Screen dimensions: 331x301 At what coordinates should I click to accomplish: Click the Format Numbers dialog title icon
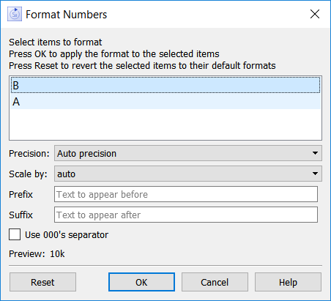coord(15,14)
